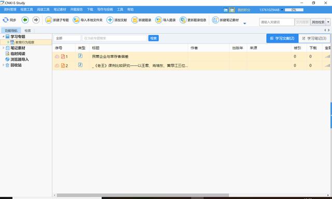Click journal type icon in row 1
Screen dimensions: 332x199
pyautogui.click(x=80, y=56)
